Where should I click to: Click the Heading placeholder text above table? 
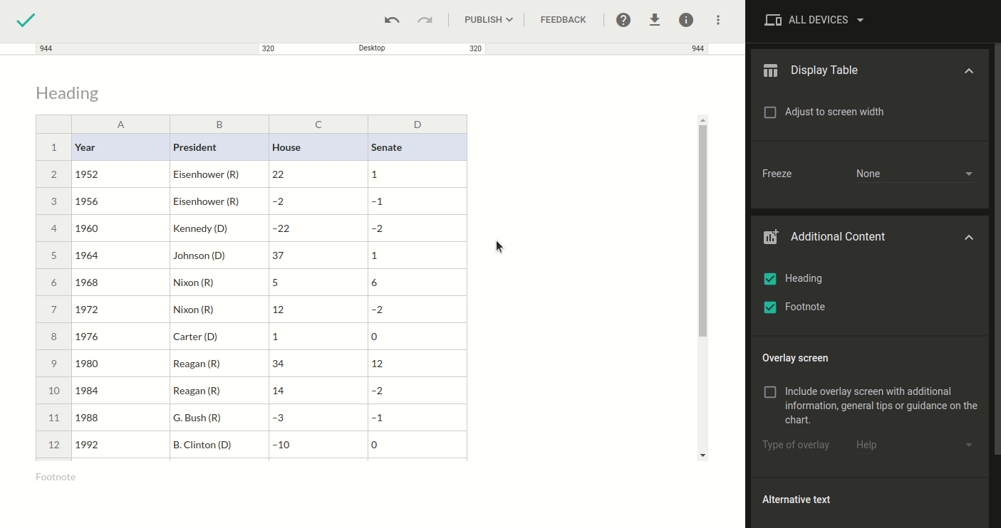67,93
